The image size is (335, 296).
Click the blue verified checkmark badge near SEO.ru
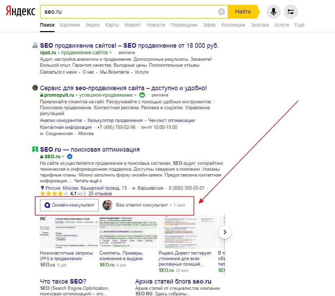tap(69, 156)
